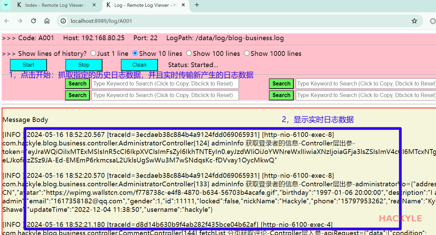
Task: Open a new browser tab
Action: pos(197,5)
